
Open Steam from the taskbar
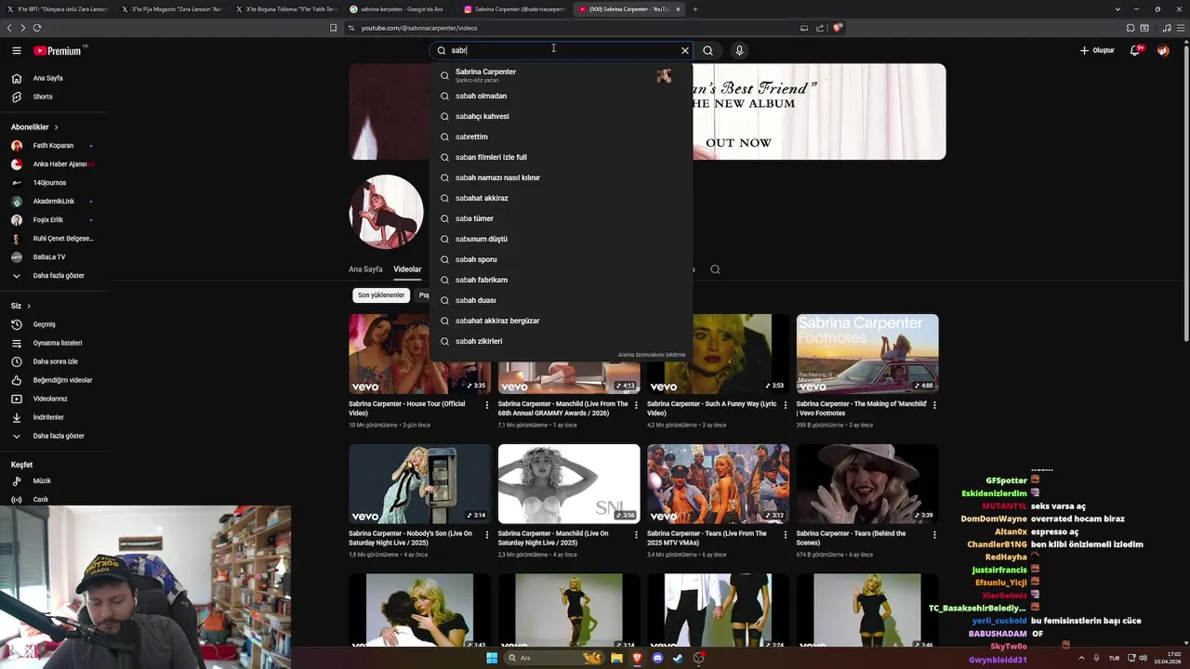pyautogui.click(x=678, y=658)
